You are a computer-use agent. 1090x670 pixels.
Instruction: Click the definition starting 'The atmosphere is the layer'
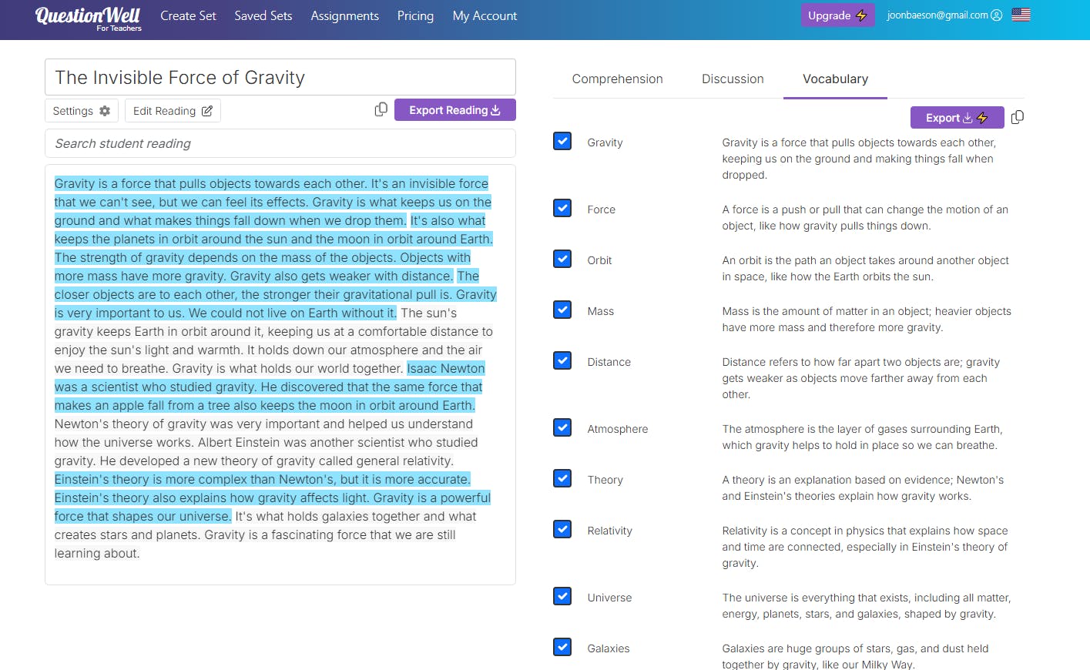tap(862, 437)
